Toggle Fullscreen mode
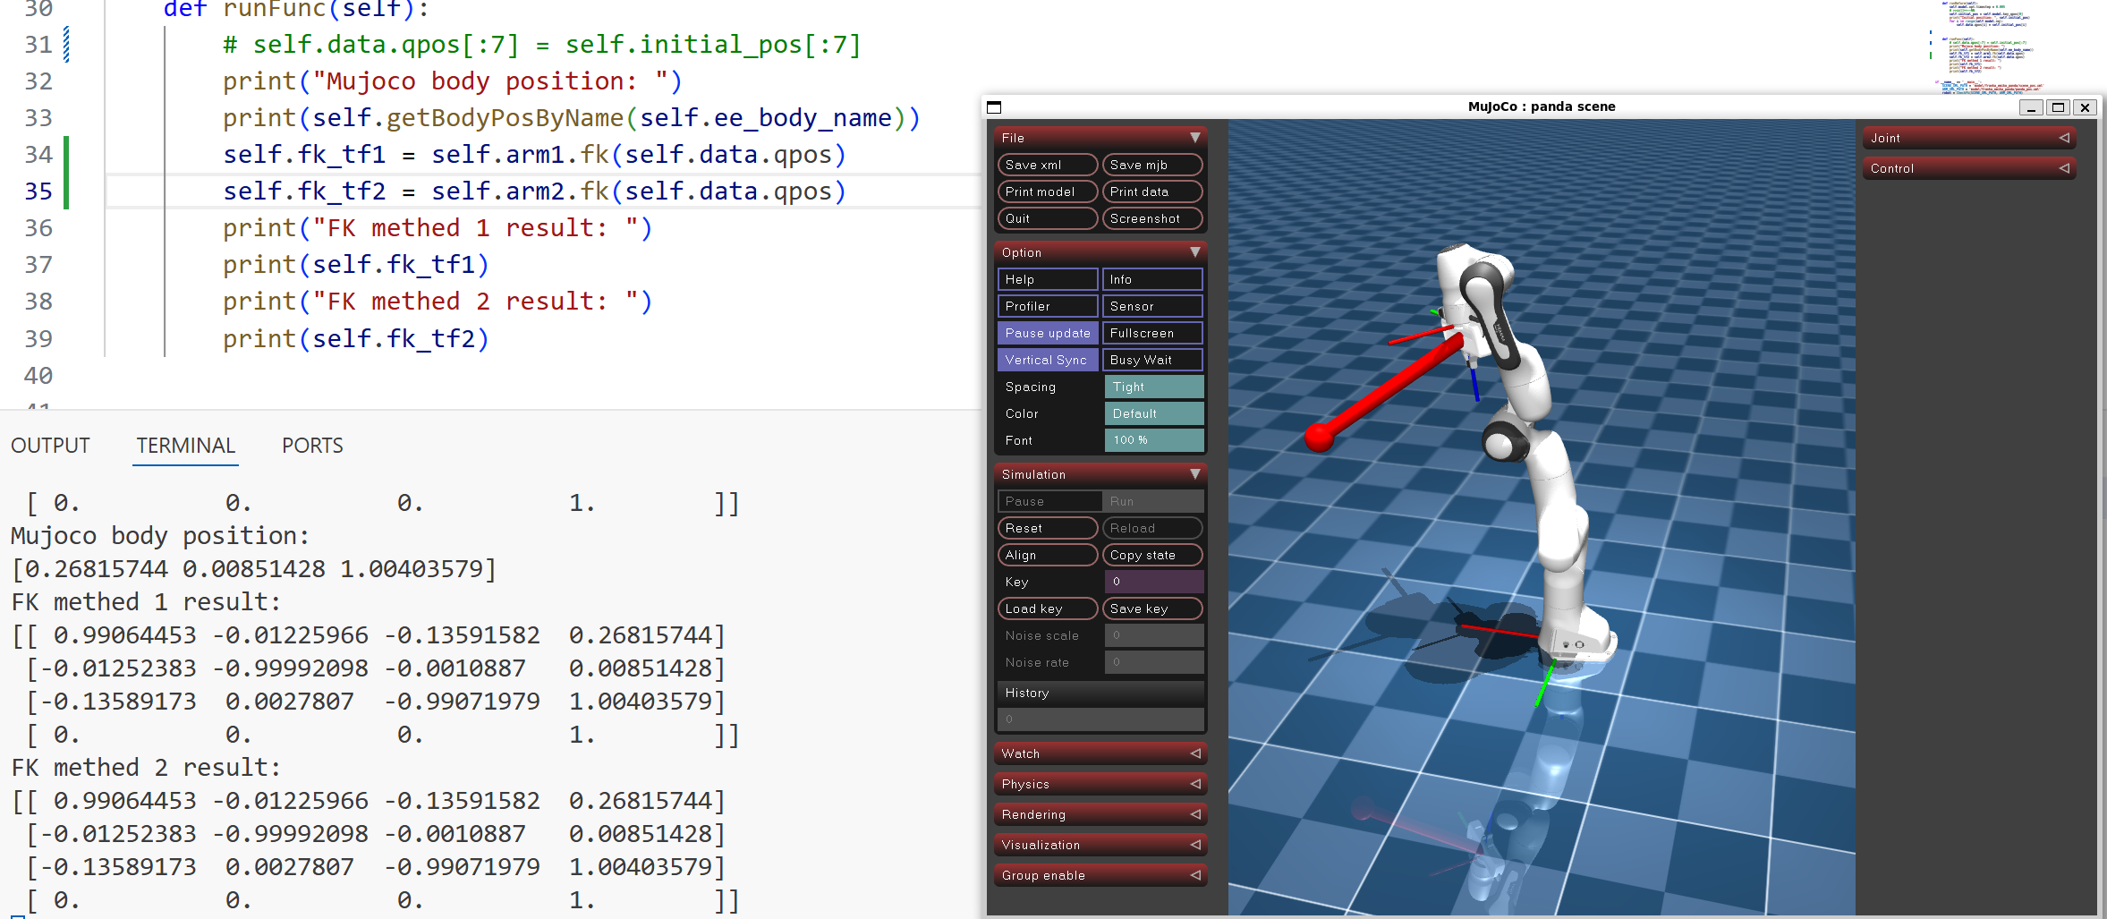 [1152, 333]
